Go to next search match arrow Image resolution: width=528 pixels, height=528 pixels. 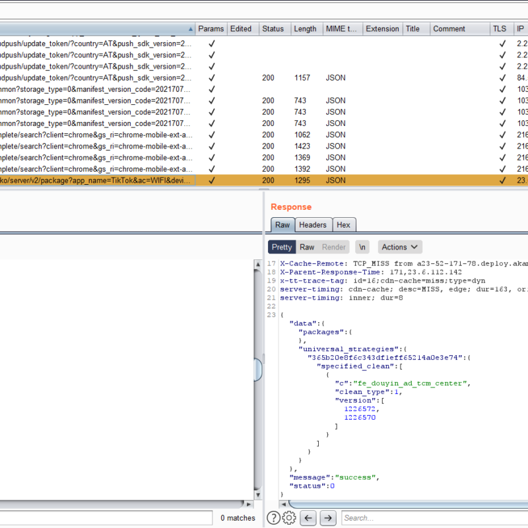pos(329,518)
